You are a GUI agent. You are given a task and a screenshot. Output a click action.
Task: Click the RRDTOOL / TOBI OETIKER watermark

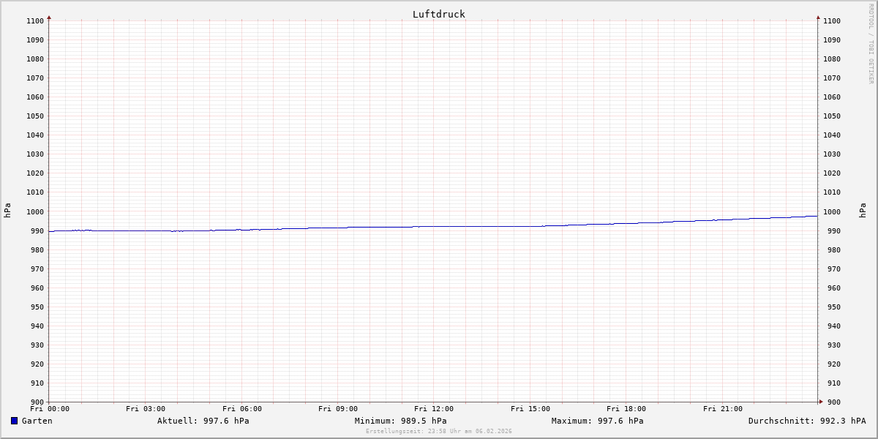click(871, 44)
